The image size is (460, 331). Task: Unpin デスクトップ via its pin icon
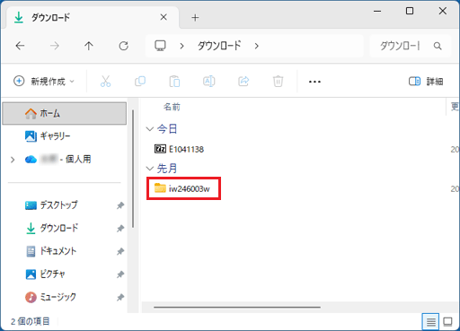pyautogui.click(x=120, y=205)
